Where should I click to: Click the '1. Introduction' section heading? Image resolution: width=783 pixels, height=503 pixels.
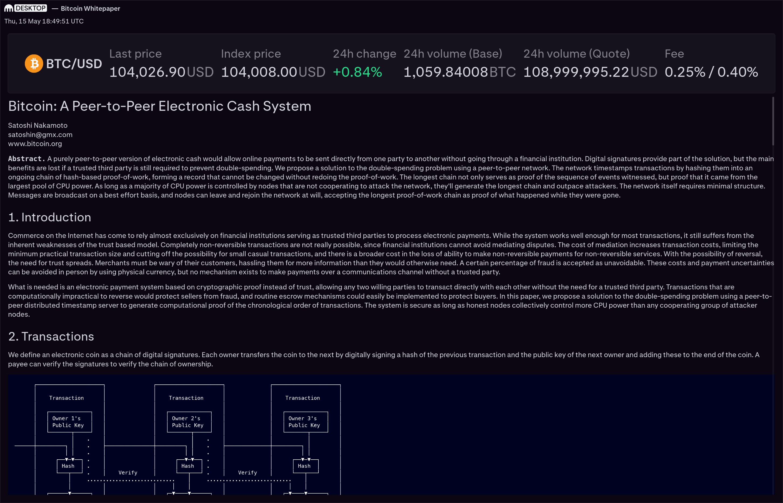50,217
